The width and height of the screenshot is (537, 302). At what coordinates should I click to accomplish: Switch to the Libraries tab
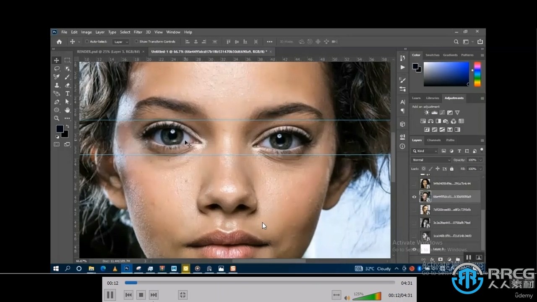(433, 98)
